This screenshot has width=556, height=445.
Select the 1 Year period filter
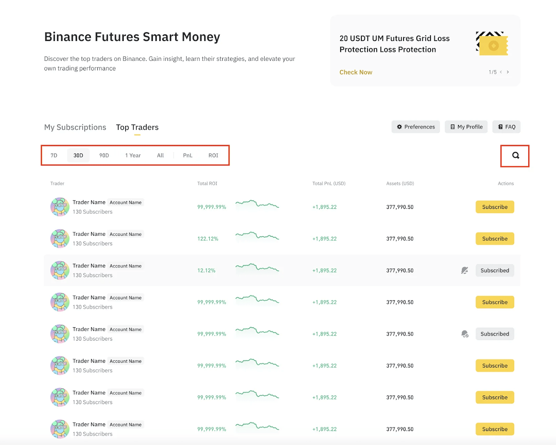[x=133, y=156]
